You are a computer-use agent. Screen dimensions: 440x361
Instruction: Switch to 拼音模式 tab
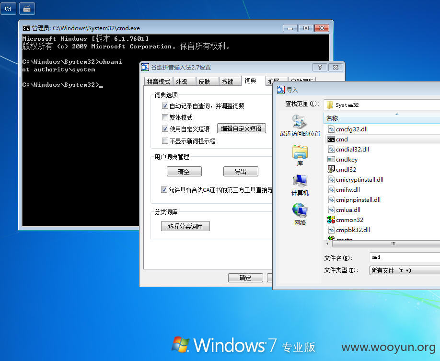pos(159,82)
